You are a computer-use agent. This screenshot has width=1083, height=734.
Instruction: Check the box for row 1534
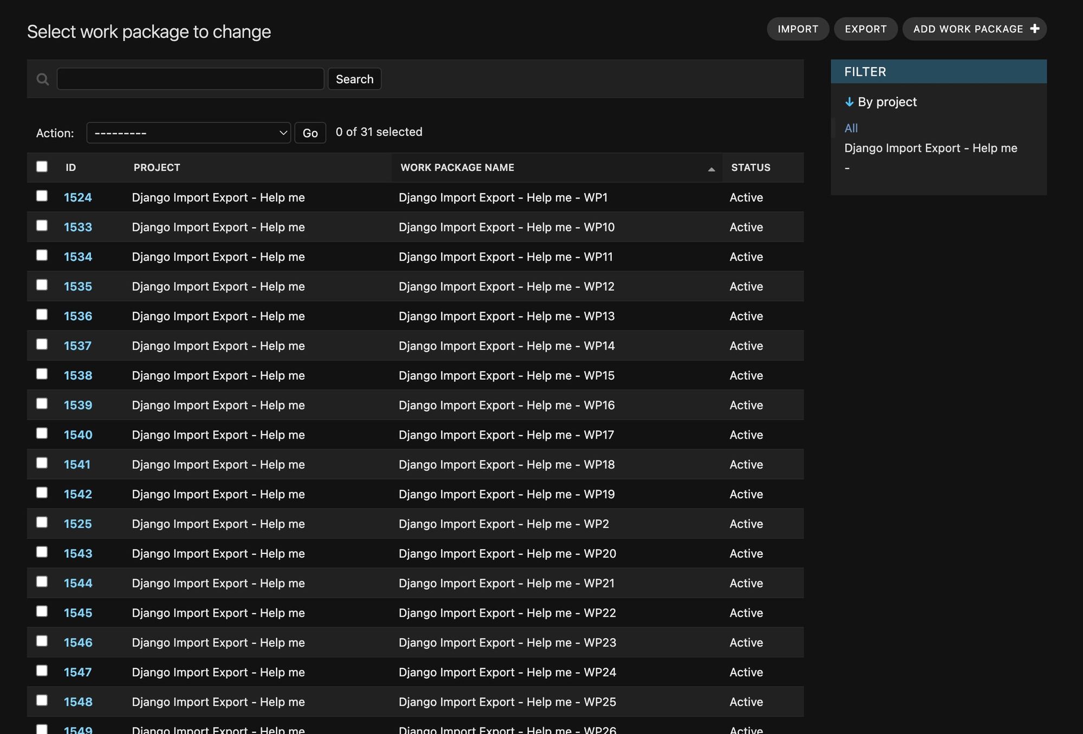click(x=42, y=255)
